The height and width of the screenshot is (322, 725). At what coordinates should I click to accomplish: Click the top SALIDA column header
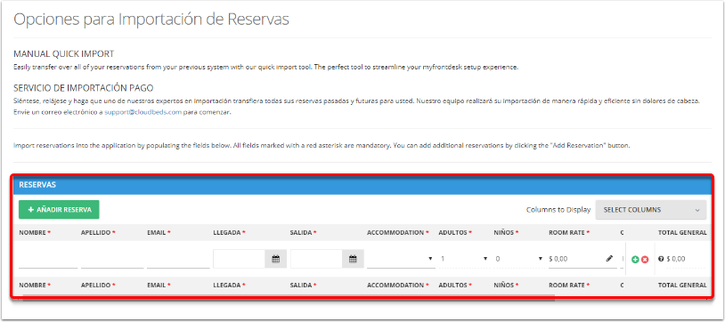(x=304, y=232)
